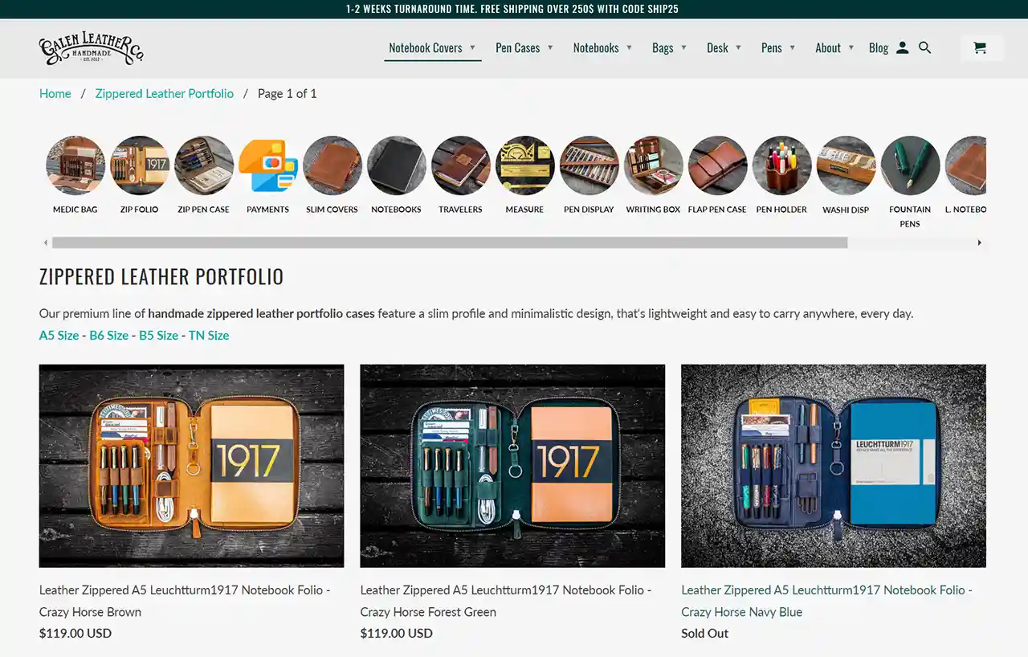Open the user account icon
Viewport: 1028px width, 657px height.
coord(902,47)
